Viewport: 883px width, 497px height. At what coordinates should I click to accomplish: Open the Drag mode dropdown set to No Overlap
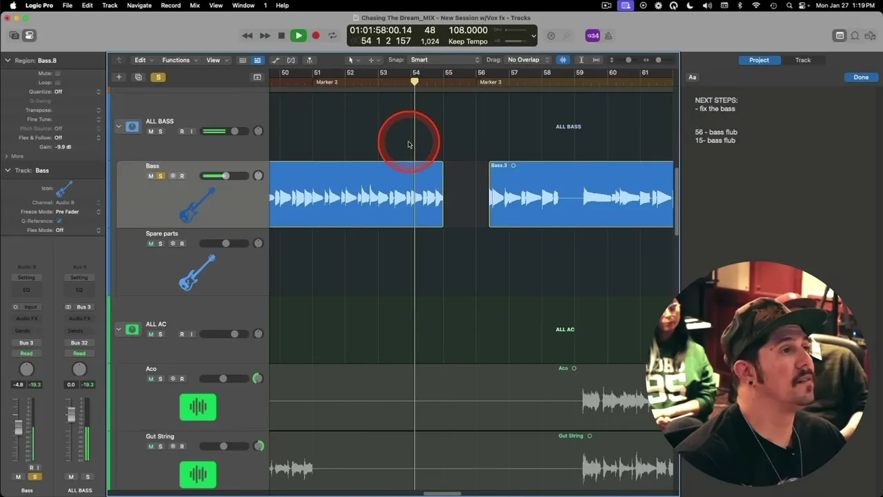(528, 60)
